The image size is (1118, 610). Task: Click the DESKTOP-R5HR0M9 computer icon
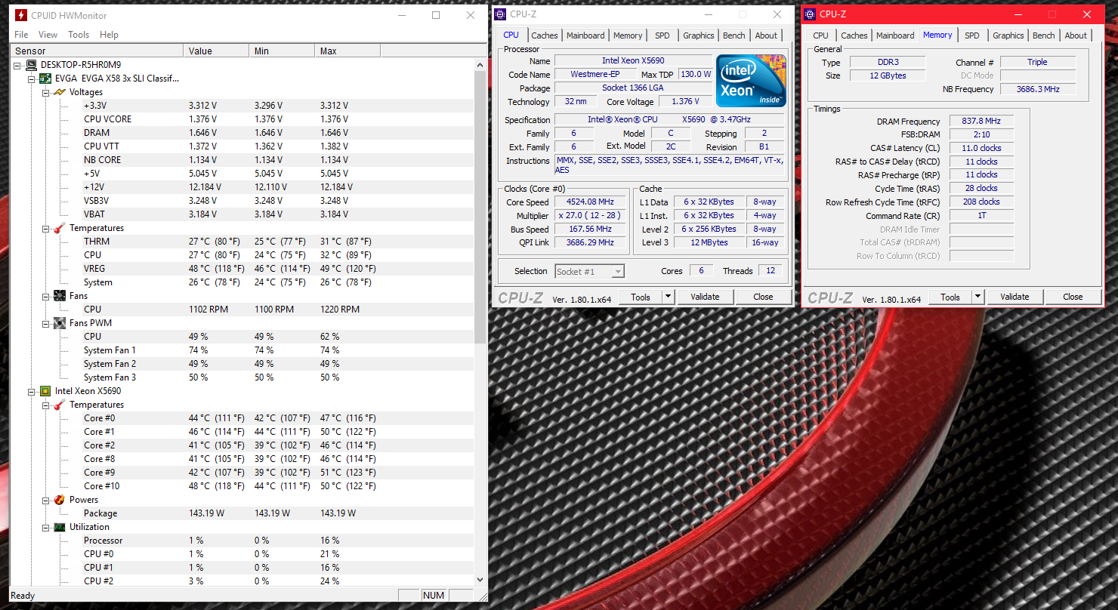(32, 65)
